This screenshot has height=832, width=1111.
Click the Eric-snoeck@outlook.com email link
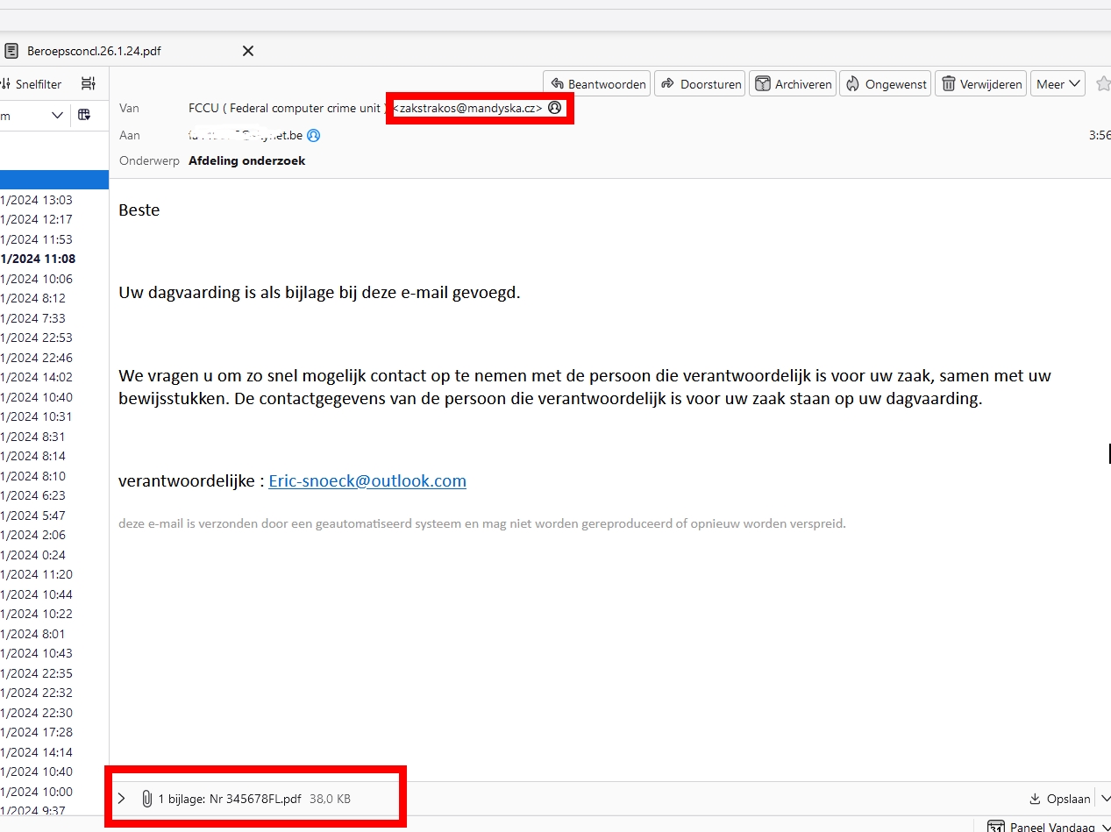coord(367,481)
